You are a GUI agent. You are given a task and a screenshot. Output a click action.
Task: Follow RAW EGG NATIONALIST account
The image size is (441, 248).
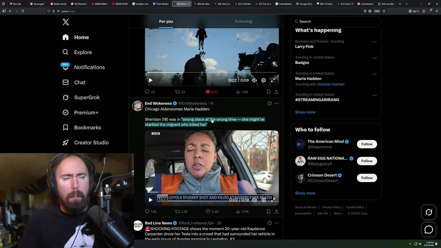point(367,161)
